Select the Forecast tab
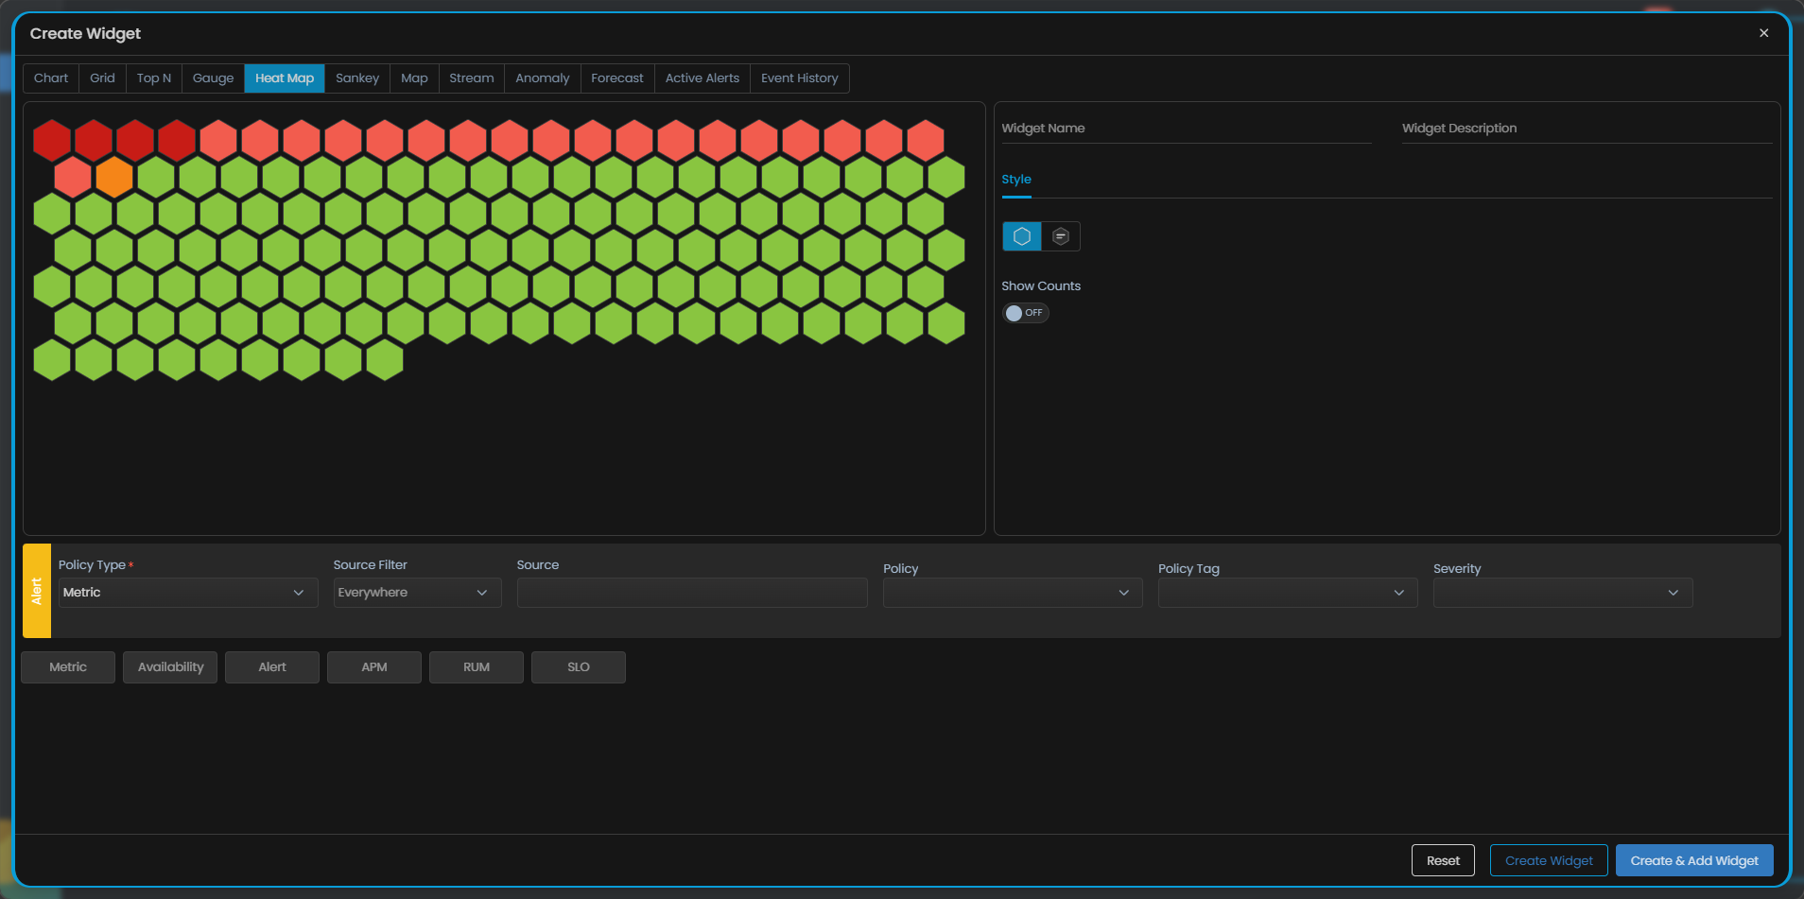This screenshot has width=1804, height=899. click(617, 78)
